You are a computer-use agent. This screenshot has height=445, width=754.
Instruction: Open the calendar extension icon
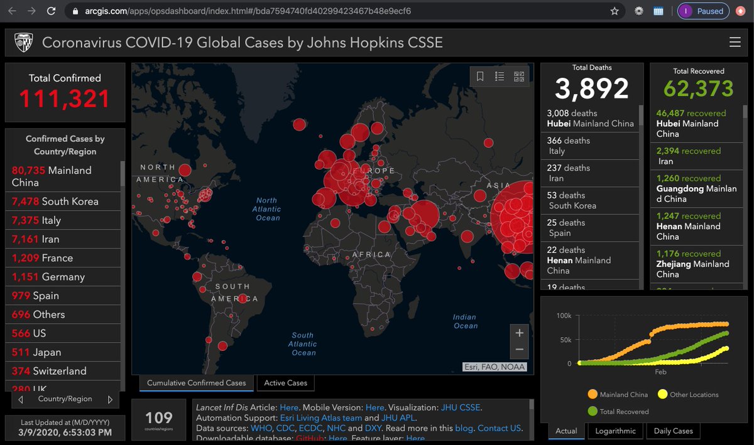click(658, 11)
